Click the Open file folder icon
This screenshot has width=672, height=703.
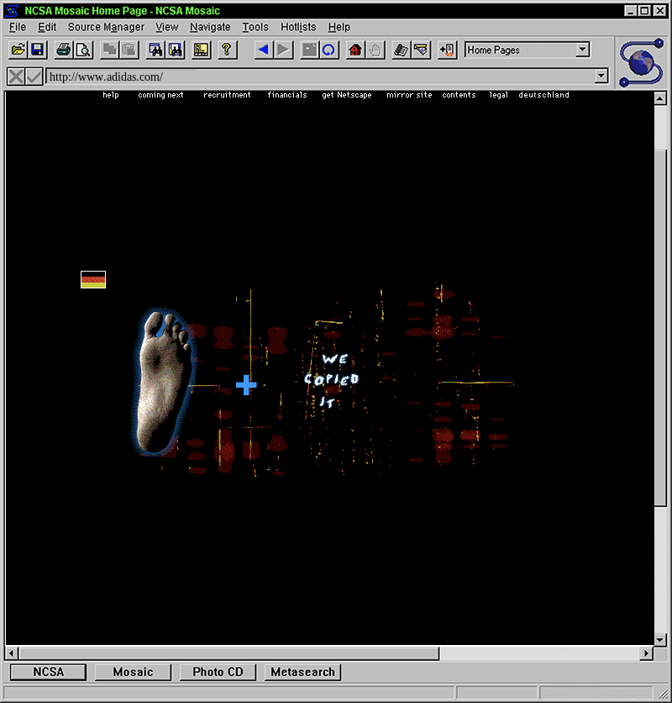tap(18, 50)
